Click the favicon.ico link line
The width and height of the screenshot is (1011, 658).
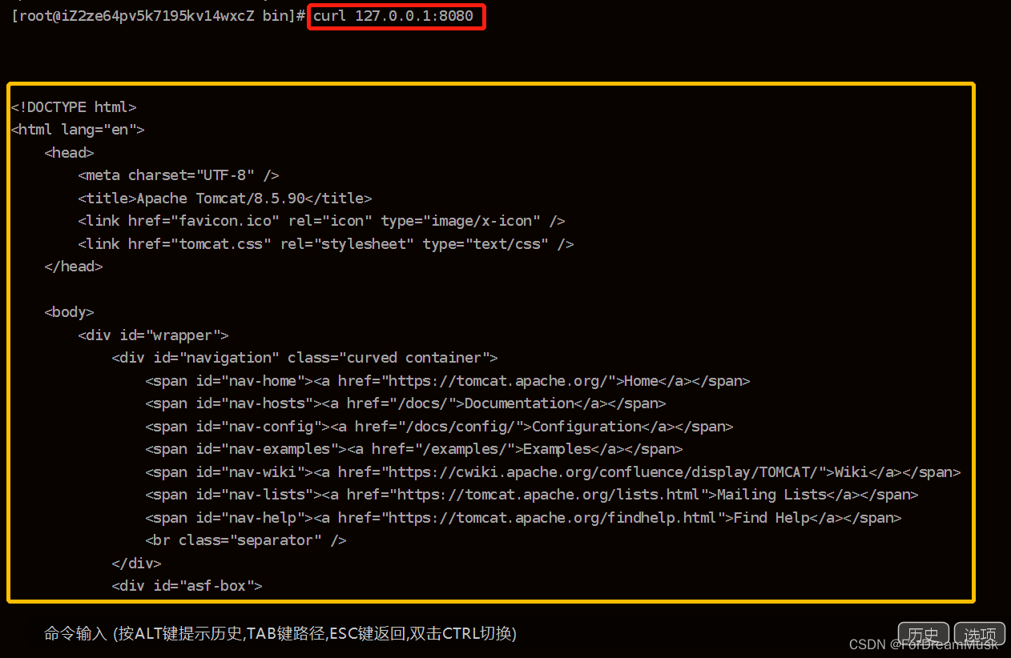tap(322, 221)
